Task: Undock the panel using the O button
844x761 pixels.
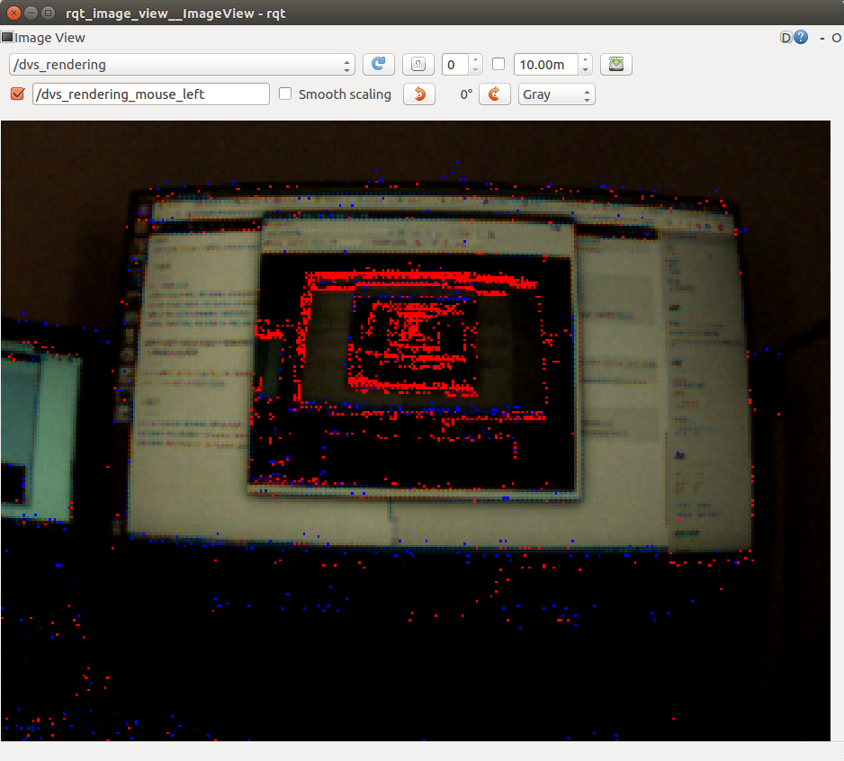Action: click(836, 38)
